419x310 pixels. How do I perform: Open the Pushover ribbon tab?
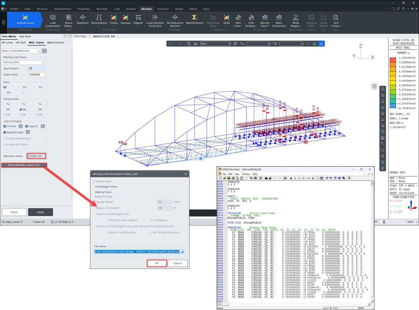pos(163,9)
